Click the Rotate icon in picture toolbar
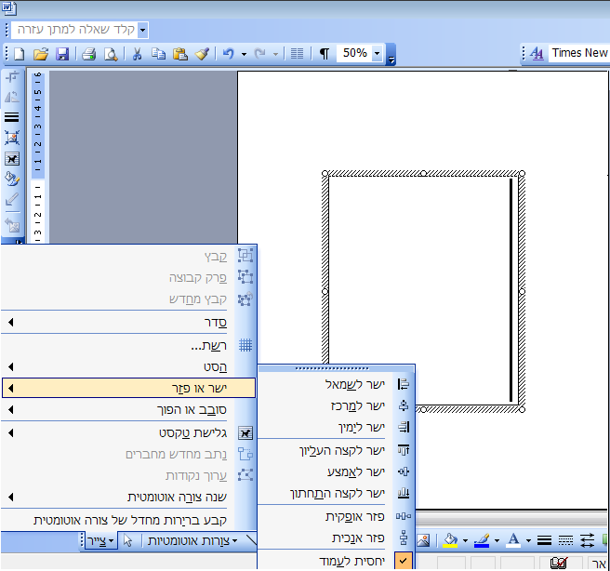Screen dimensions: 610x571 pos(12,97)
